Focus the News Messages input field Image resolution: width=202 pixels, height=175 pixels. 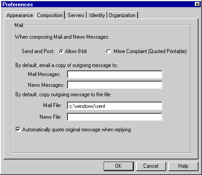pyautogui.click(x=115, y=85)
